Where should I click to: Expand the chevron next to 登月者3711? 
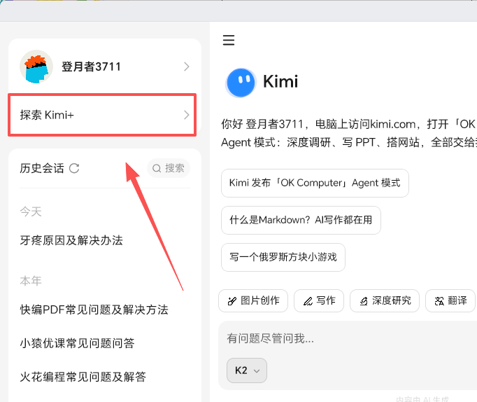click(187, 67)
